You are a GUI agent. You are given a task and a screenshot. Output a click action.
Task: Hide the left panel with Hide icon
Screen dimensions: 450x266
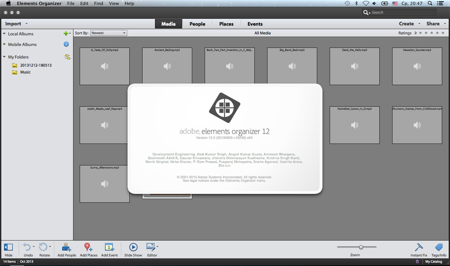click(8, 247)
